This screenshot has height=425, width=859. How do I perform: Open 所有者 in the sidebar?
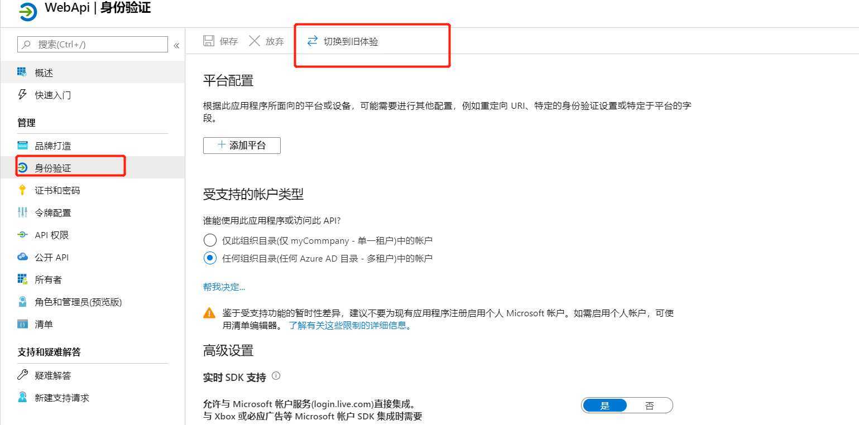(x=93, y=279)
